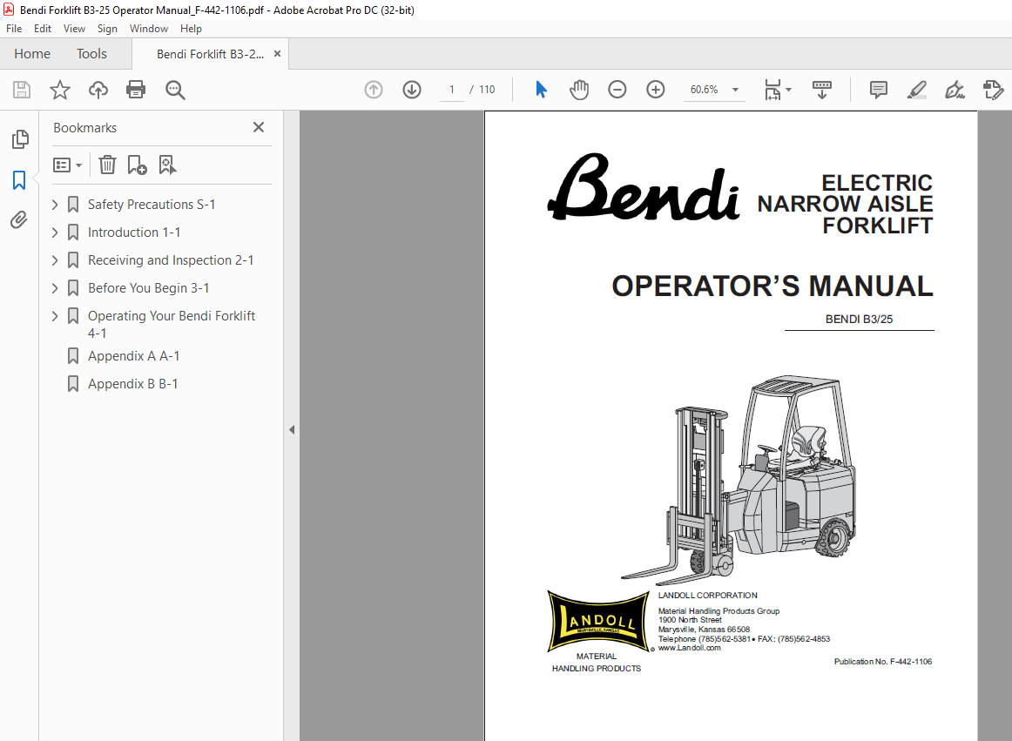Select the Bendi Forklift B3-2... document tab
The height and width of the screenshot is (741, 1012).
point(210,54)
